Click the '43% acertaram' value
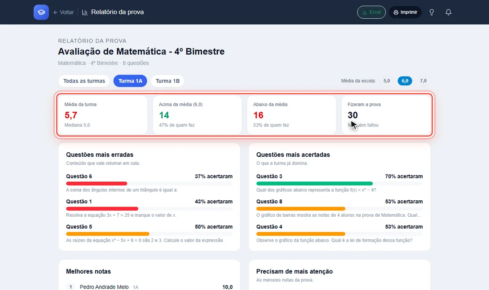The width and height of the screenshot is (489, 290). (214, 202)
